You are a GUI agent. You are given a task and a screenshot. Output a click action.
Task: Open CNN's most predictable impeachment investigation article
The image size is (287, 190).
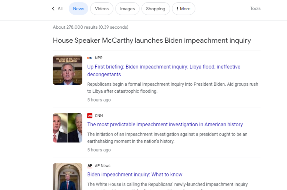[x=165, y=124]
